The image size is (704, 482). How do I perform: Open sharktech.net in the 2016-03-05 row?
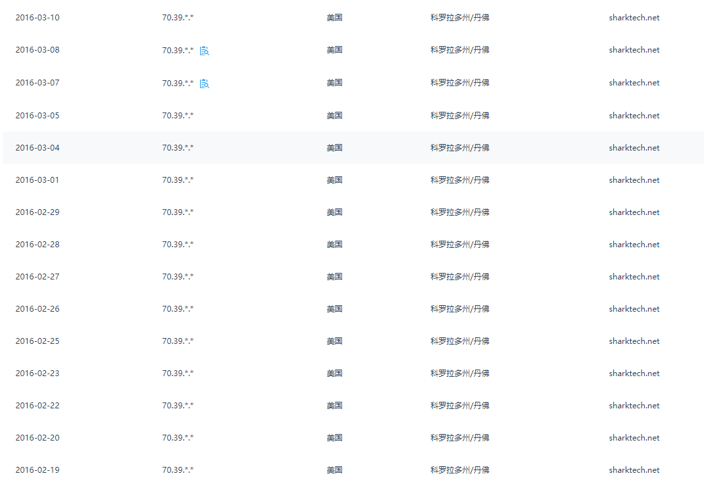[x=634, y=116]
